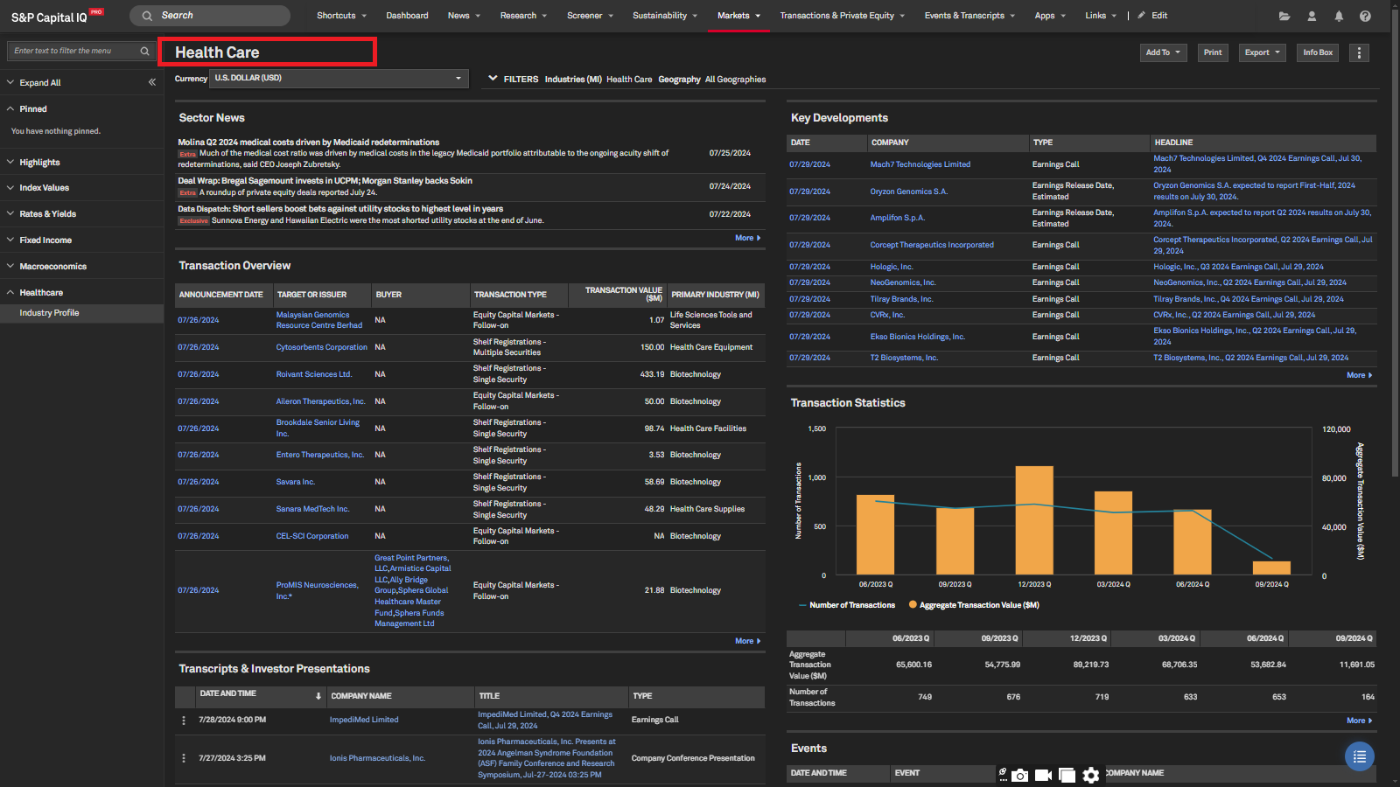
Task: Toggle the Aggregate Transaction Value legend series
Action: point(974,605)
